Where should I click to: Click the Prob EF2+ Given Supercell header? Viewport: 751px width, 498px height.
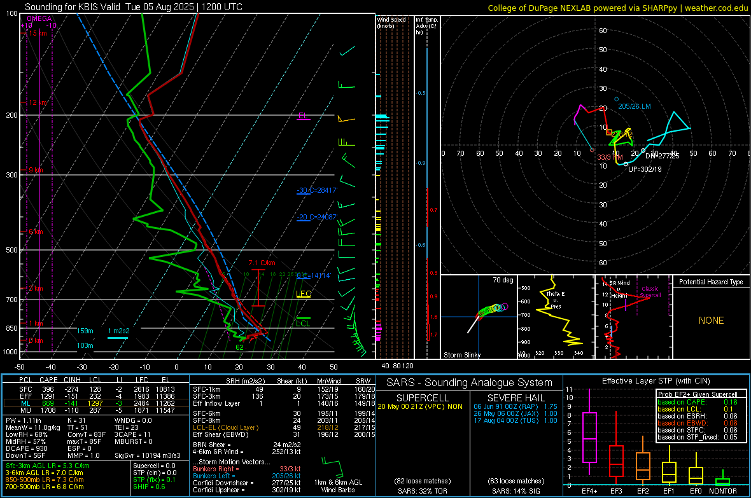point(698,394)
